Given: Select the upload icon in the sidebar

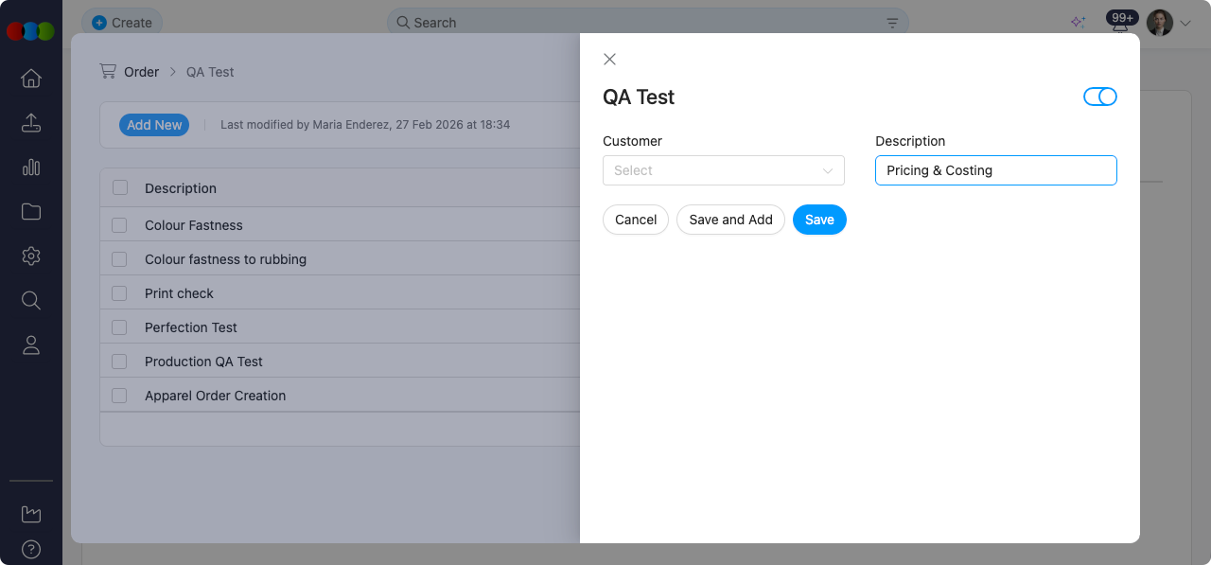Looking at the screenshot, I should (31, 123).
